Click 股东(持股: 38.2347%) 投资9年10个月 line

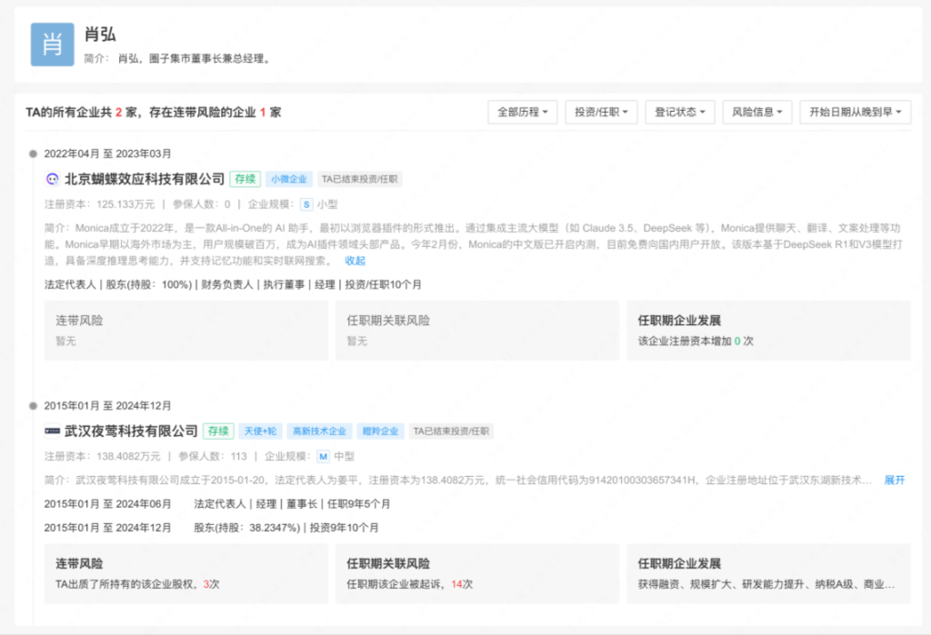pos(286,528)
